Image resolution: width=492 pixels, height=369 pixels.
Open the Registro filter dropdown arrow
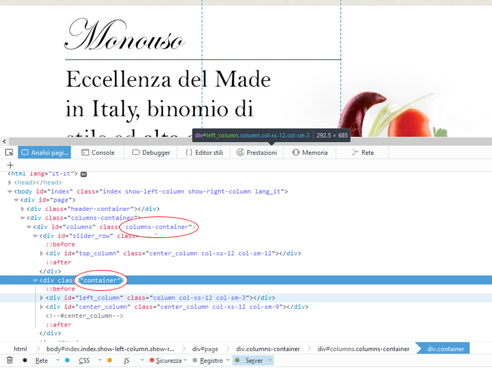[x=228, y=360]
